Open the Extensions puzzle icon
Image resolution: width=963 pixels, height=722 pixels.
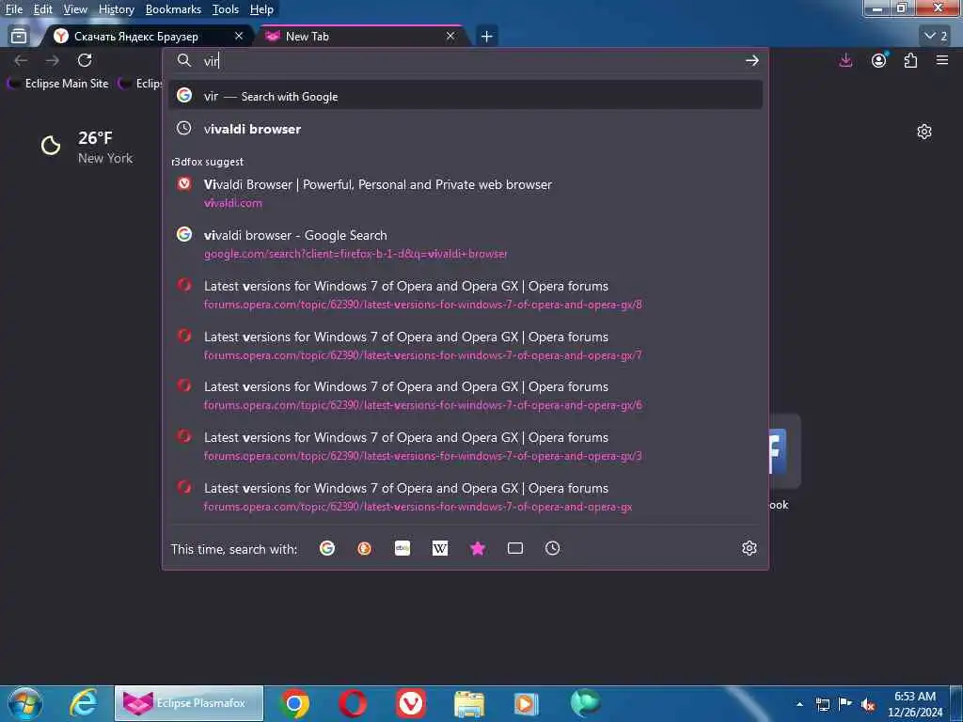(910, 60)
